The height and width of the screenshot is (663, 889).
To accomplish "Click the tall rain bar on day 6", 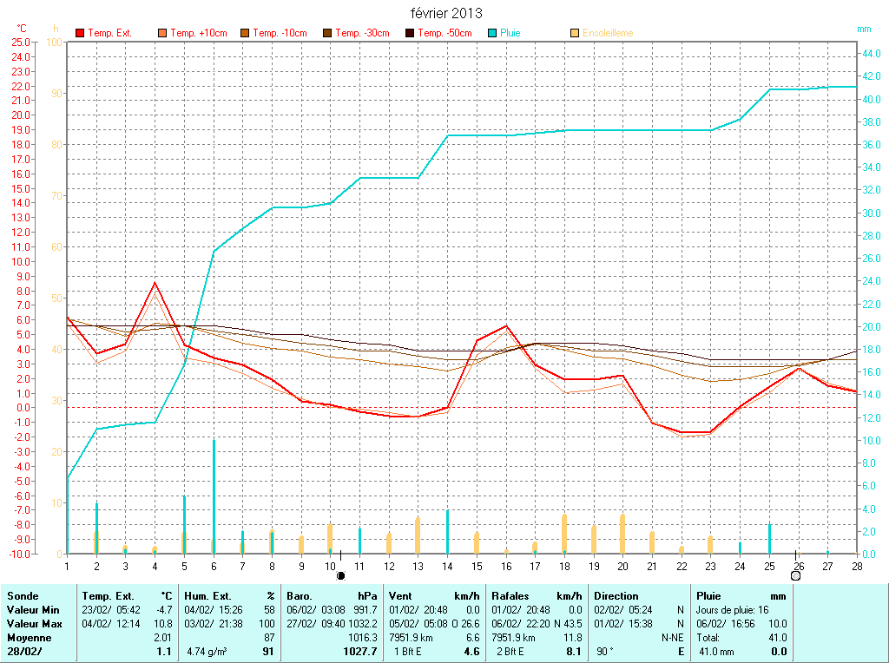I will (x=214, y=495).
